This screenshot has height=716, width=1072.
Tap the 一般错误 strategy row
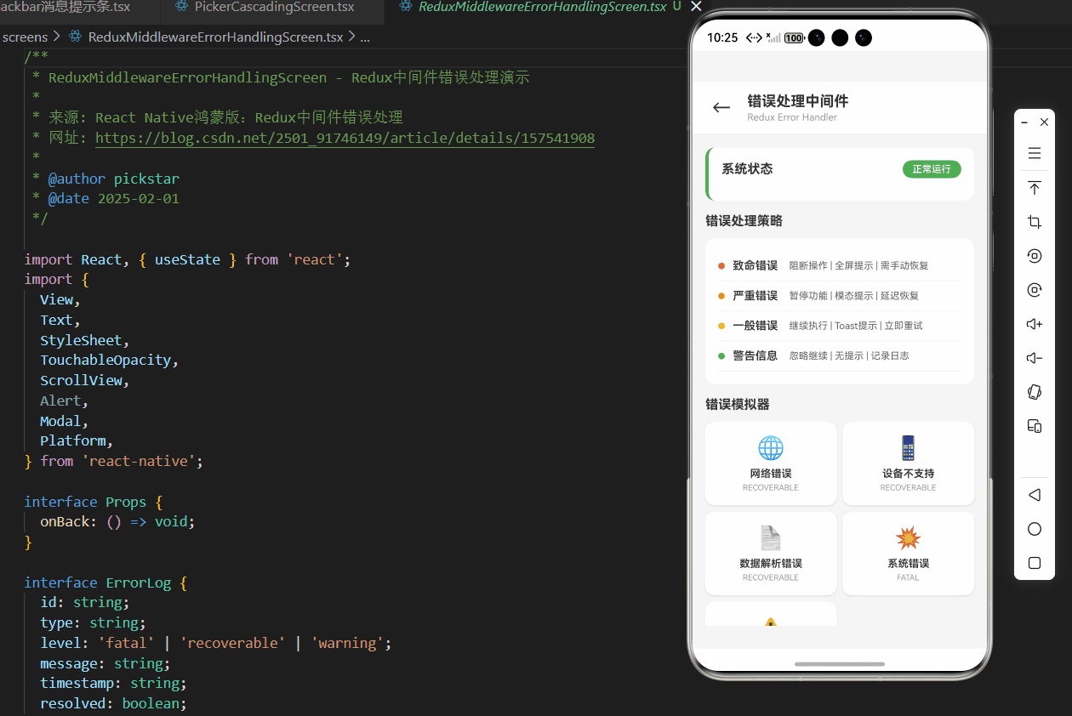pyautogui.click(x=839, y=326)
